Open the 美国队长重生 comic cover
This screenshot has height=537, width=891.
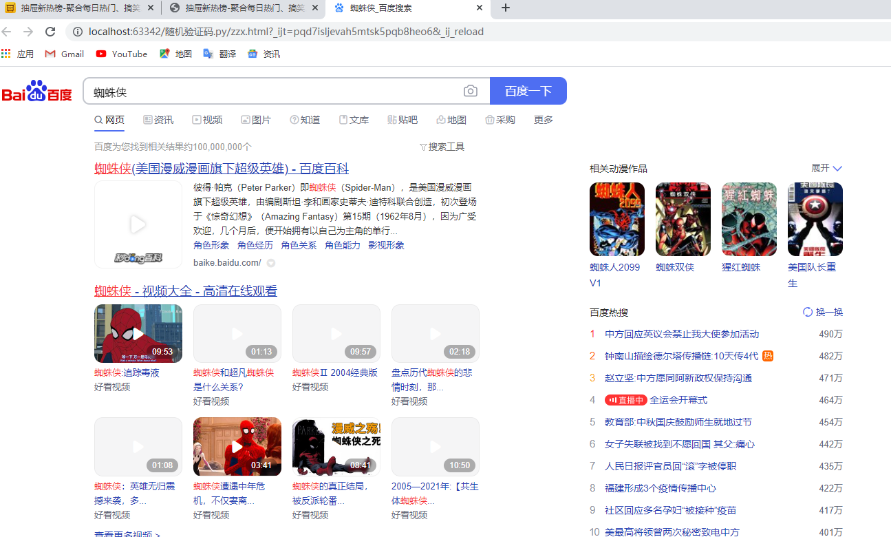click(815, 219)
